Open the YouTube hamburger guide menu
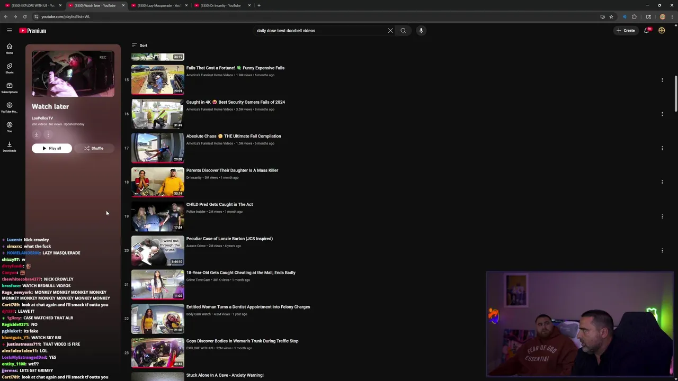Viewport: 678px width, 381px height. coord(10,31)
